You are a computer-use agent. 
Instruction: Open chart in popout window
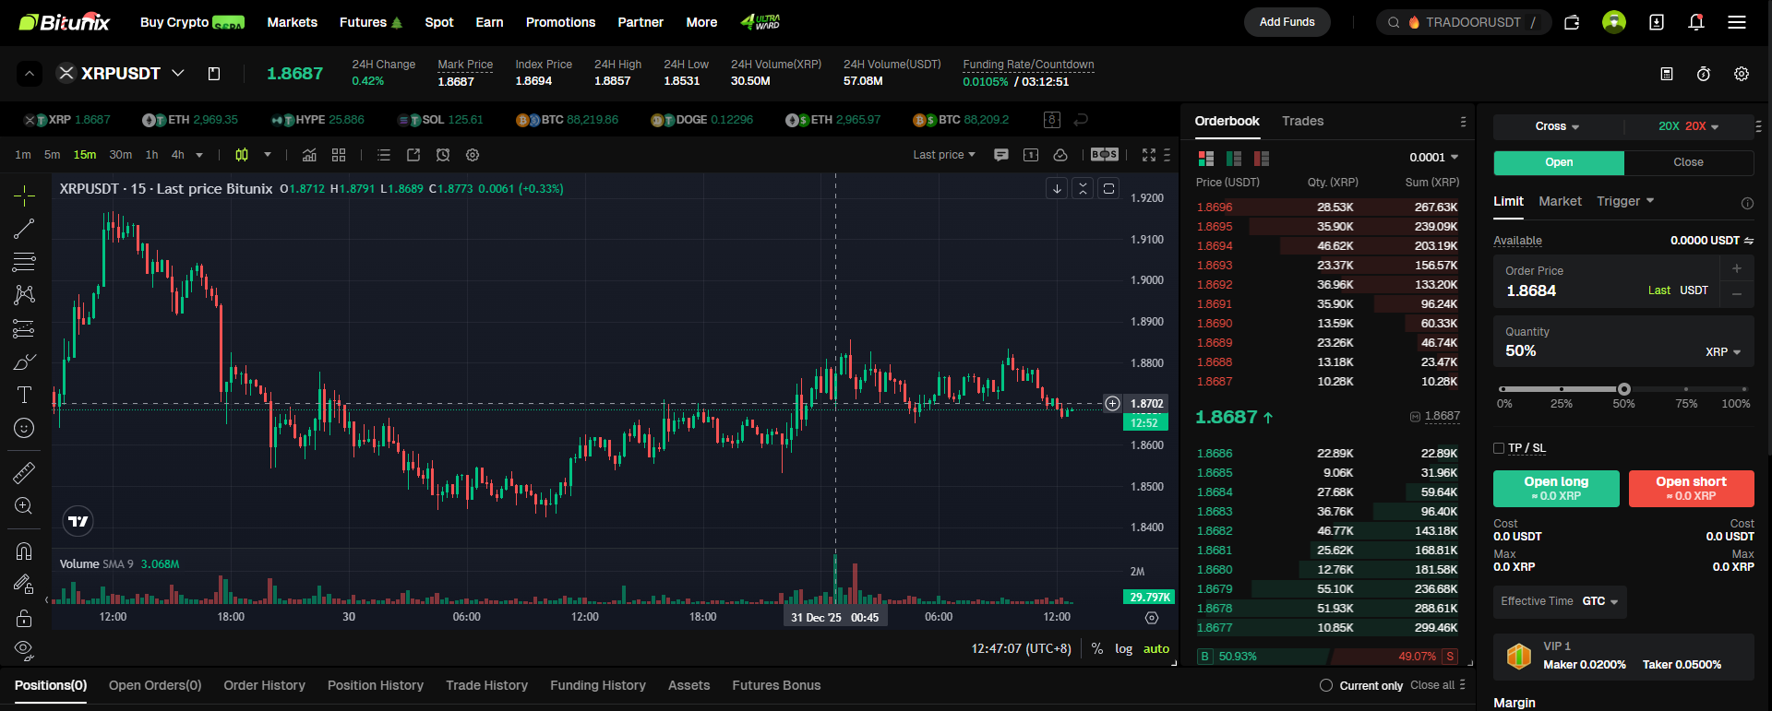point(413,155)
